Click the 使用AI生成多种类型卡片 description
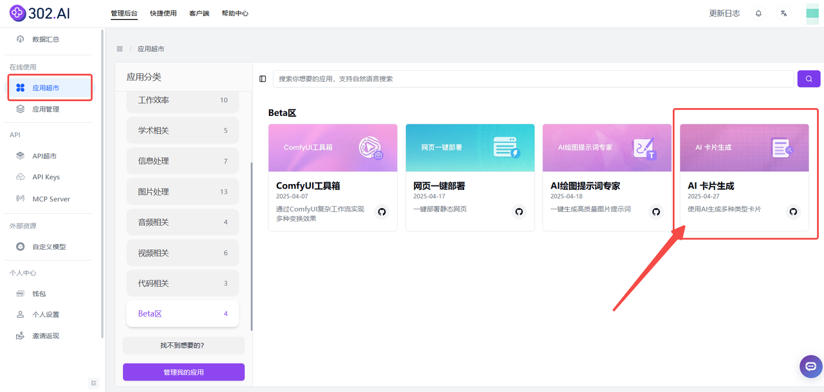Image resolution: width=824 pixels, height=392 pixels. [724, 209]
